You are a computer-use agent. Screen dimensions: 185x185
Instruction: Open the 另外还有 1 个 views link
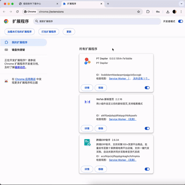tap(141, 79)
